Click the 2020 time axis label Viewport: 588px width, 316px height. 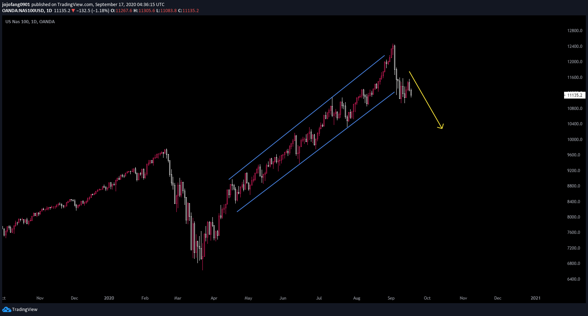(x=109, y=298)
